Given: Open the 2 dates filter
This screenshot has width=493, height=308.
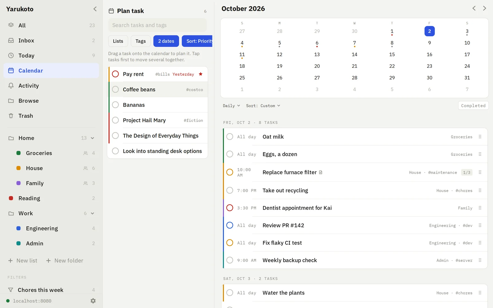Looking at the screenshot, I should coord(166,41).
